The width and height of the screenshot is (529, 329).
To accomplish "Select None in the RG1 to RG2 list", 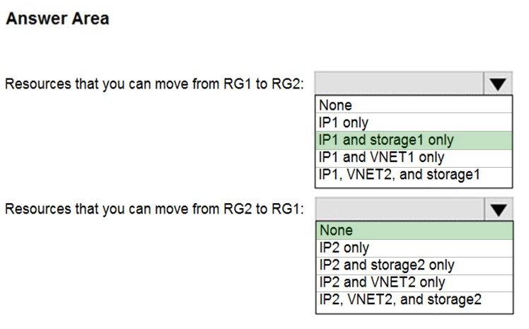I will pyautogui.click(x=414, y=105).
